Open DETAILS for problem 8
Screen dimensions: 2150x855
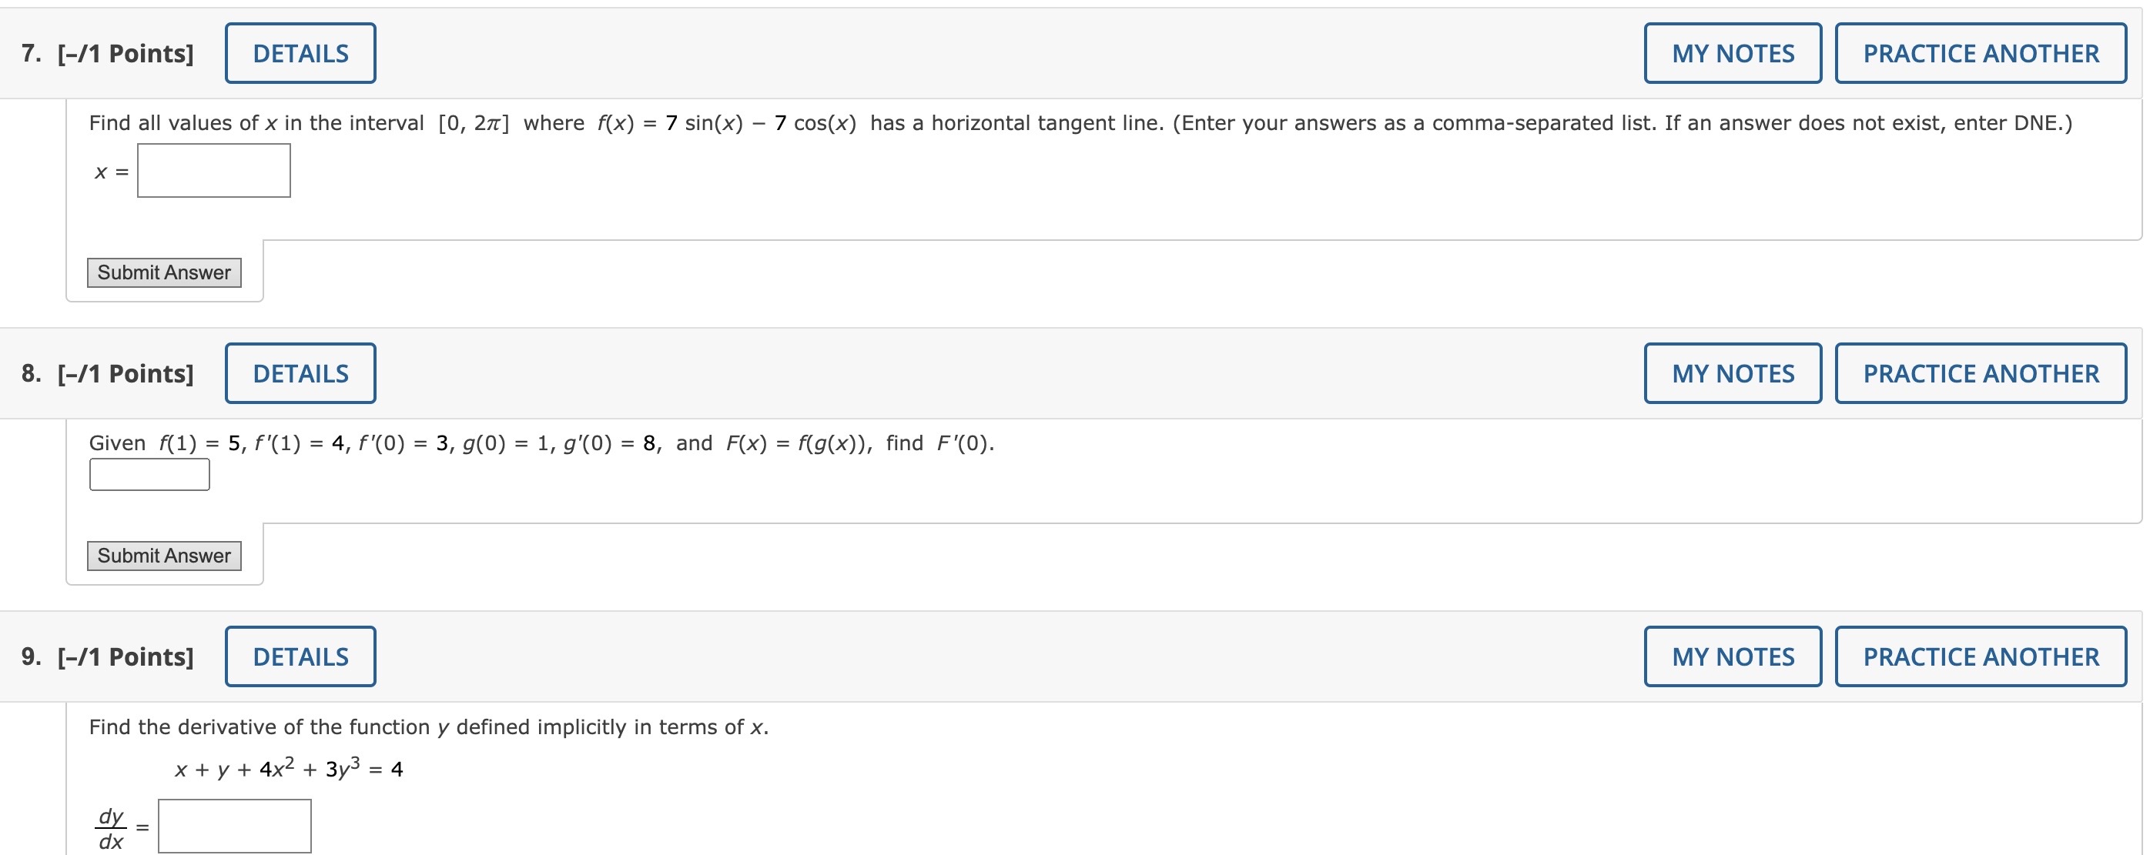tap(300, 373)
